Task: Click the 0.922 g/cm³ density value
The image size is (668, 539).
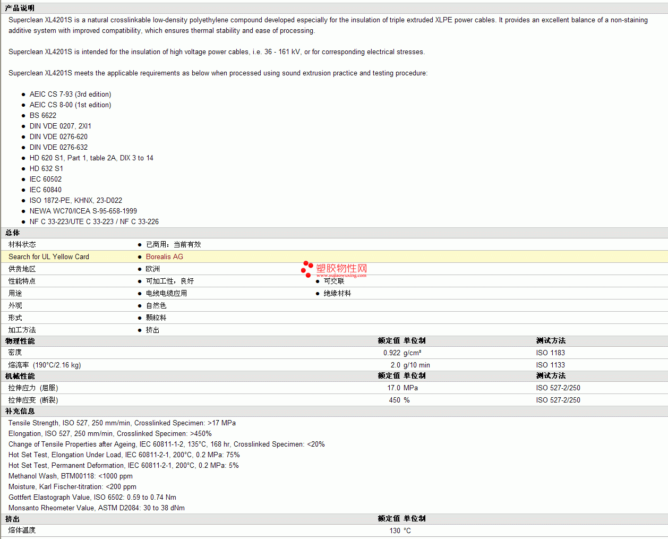Action: coord(402,353)
